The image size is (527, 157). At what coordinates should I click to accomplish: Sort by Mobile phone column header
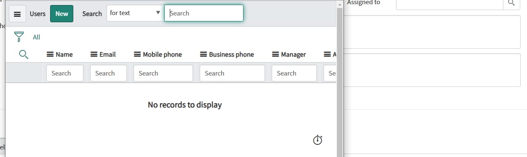pos(162,55)
